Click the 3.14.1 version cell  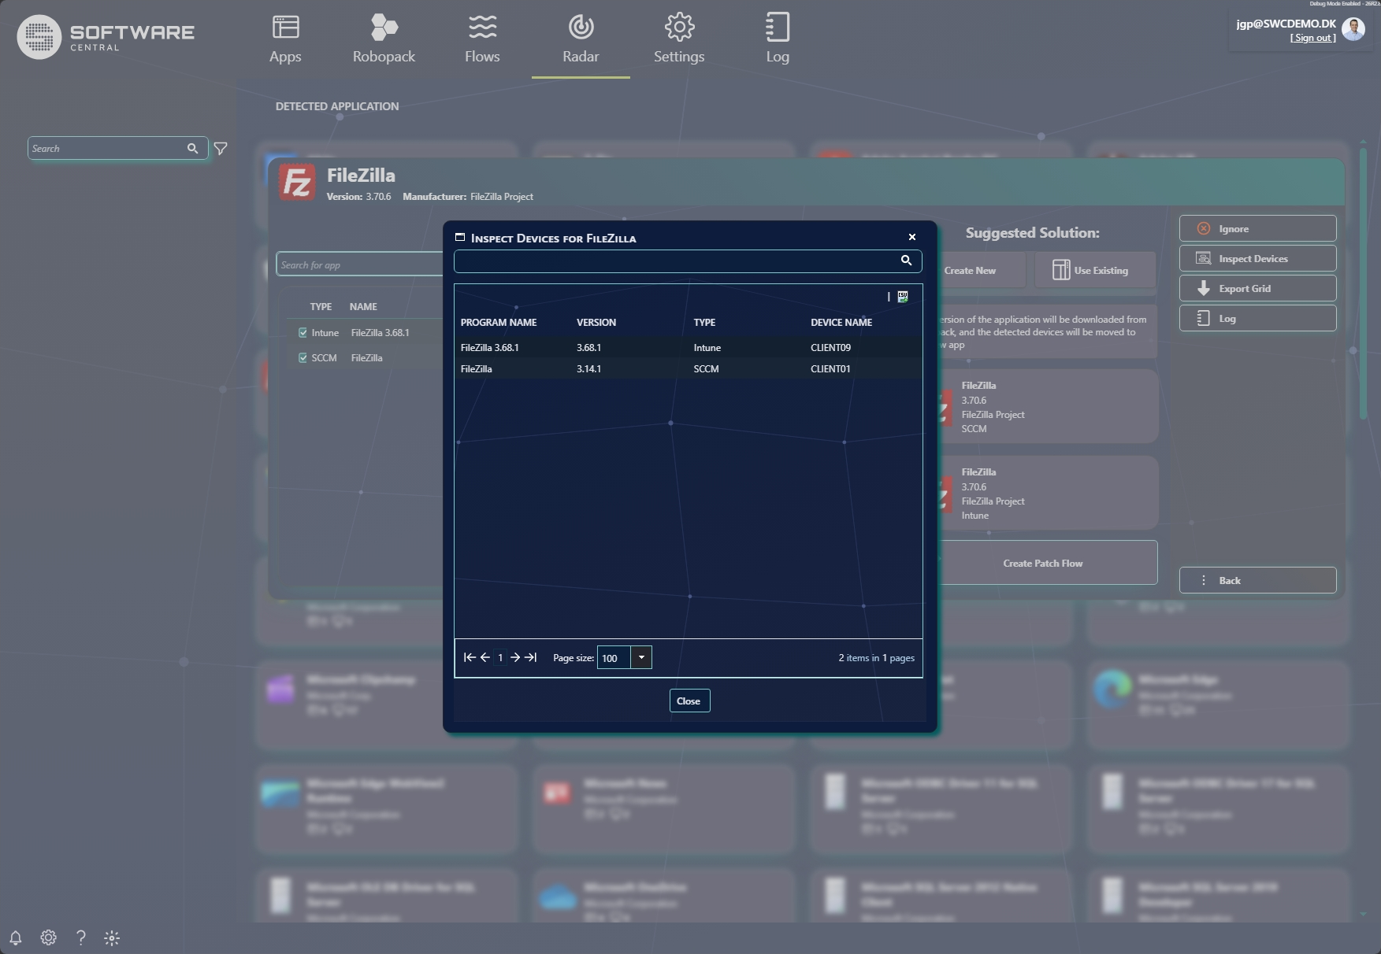pyautogui.click(x=588, y=368)
